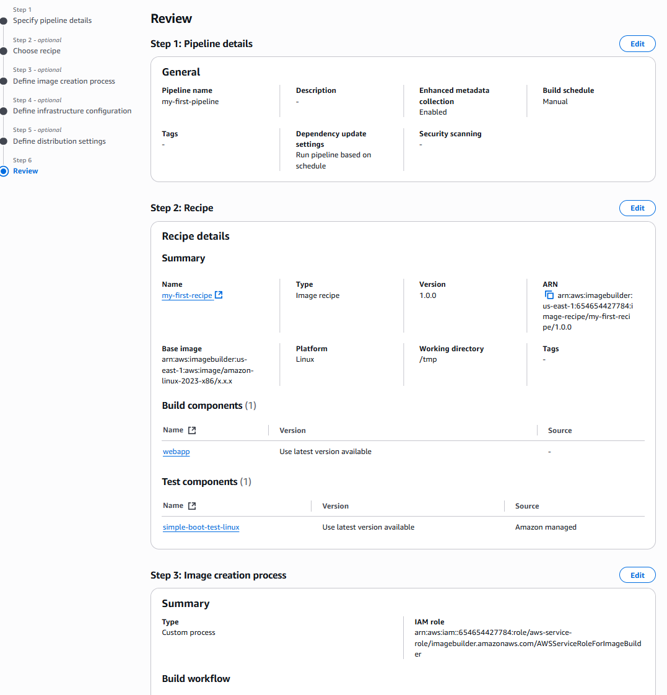667x695 pixels.
Task: Click external link icon in Test components Name header
Action: pos(192,506)
